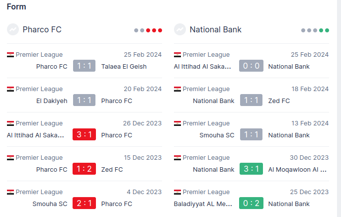Click the National Bank team heading
This screenshot has height=217, width=341.
coord(215,30)
